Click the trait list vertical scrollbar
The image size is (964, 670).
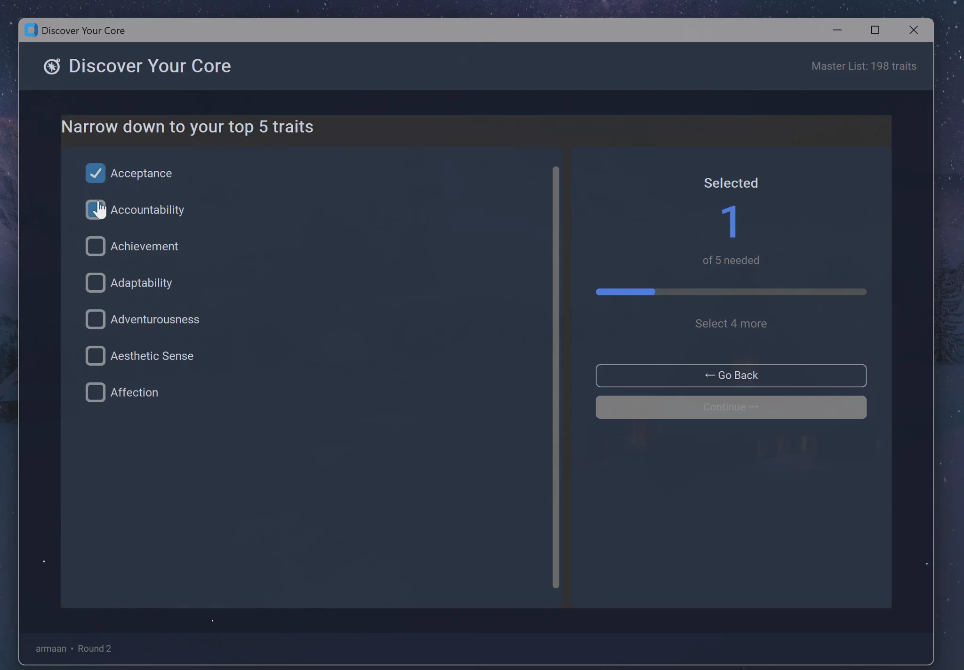point(555,377)
